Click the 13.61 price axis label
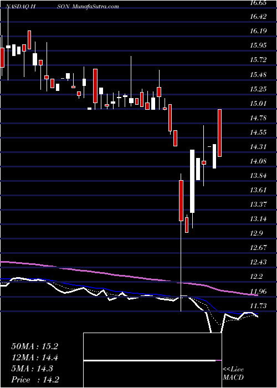 [x=259, y=190]
